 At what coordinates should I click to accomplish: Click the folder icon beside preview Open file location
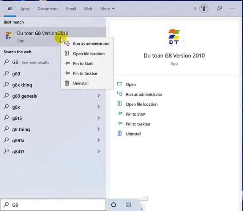tap(120, 103)
